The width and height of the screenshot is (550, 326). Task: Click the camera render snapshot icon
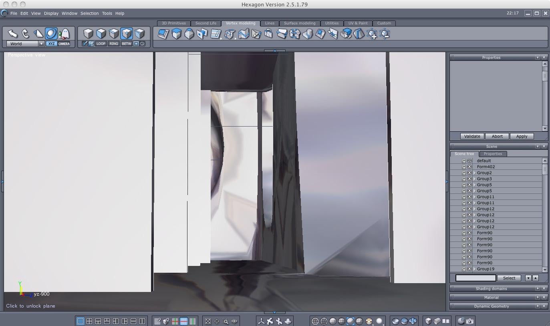pos(470,321)
